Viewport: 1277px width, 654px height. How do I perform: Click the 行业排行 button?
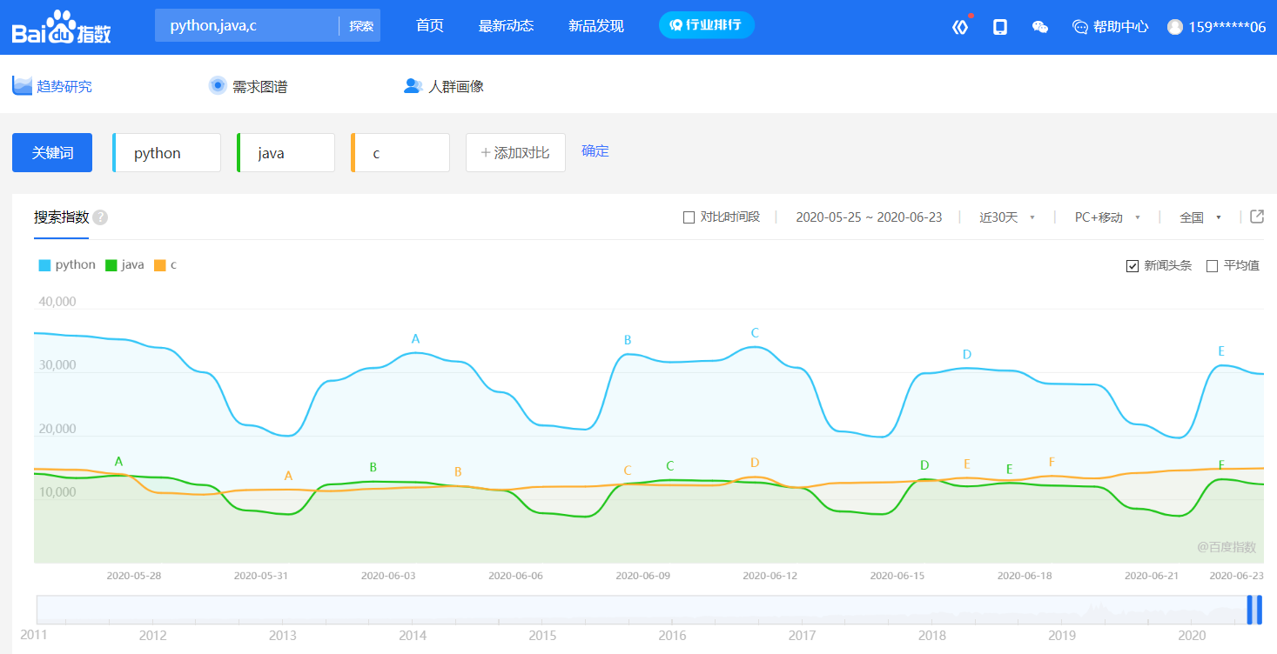(x=706, y=24)
